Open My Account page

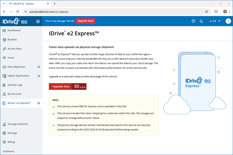pyautogui.click(x=21, y=94)
